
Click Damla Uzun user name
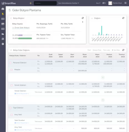(x=117, y=3)
